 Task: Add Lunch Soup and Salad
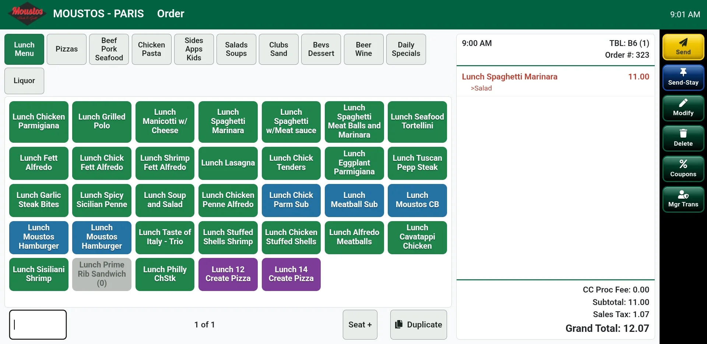pyautogui.click(x=165, y=200)
